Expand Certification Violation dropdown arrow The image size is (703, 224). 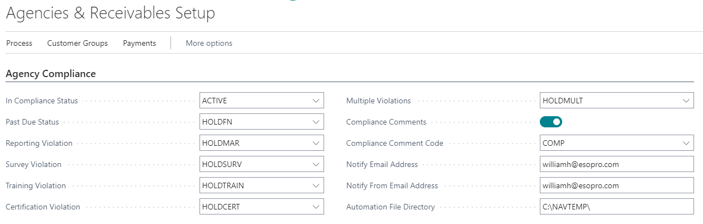316,207
